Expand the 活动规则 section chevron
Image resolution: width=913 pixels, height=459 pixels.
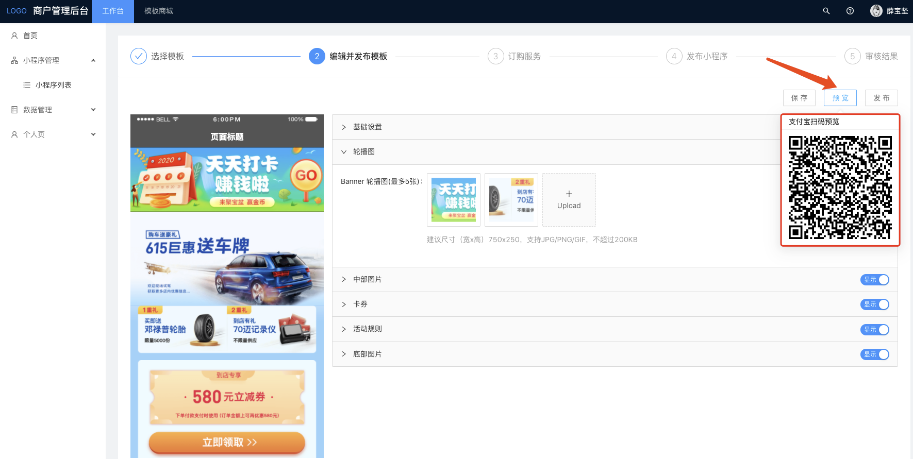(x=344, y=329)
